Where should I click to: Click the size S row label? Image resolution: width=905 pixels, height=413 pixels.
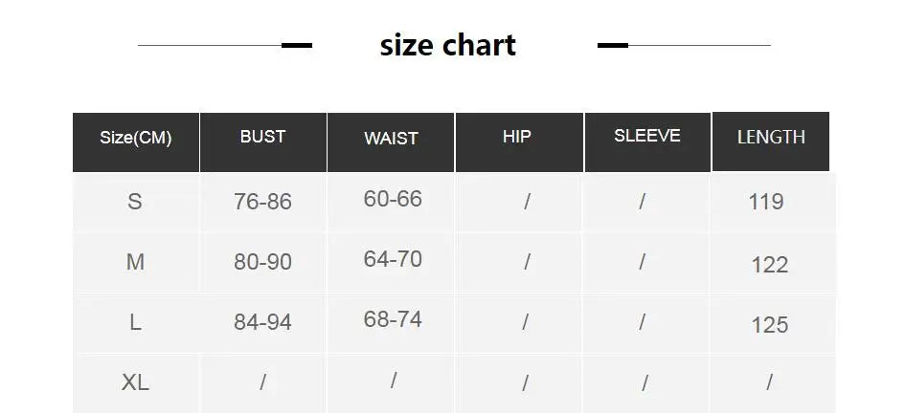pos(134,202)
